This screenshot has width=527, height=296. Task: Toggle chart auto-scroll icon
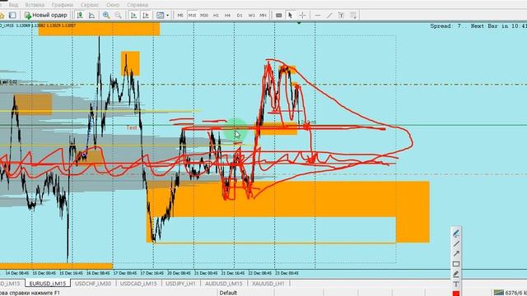pyautogui.click(x=133, y=15)
